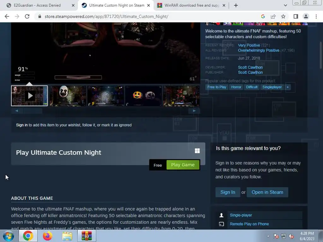Open Overwhelmingly Positive all reviews link
The image size is (323, 242).
259,50
